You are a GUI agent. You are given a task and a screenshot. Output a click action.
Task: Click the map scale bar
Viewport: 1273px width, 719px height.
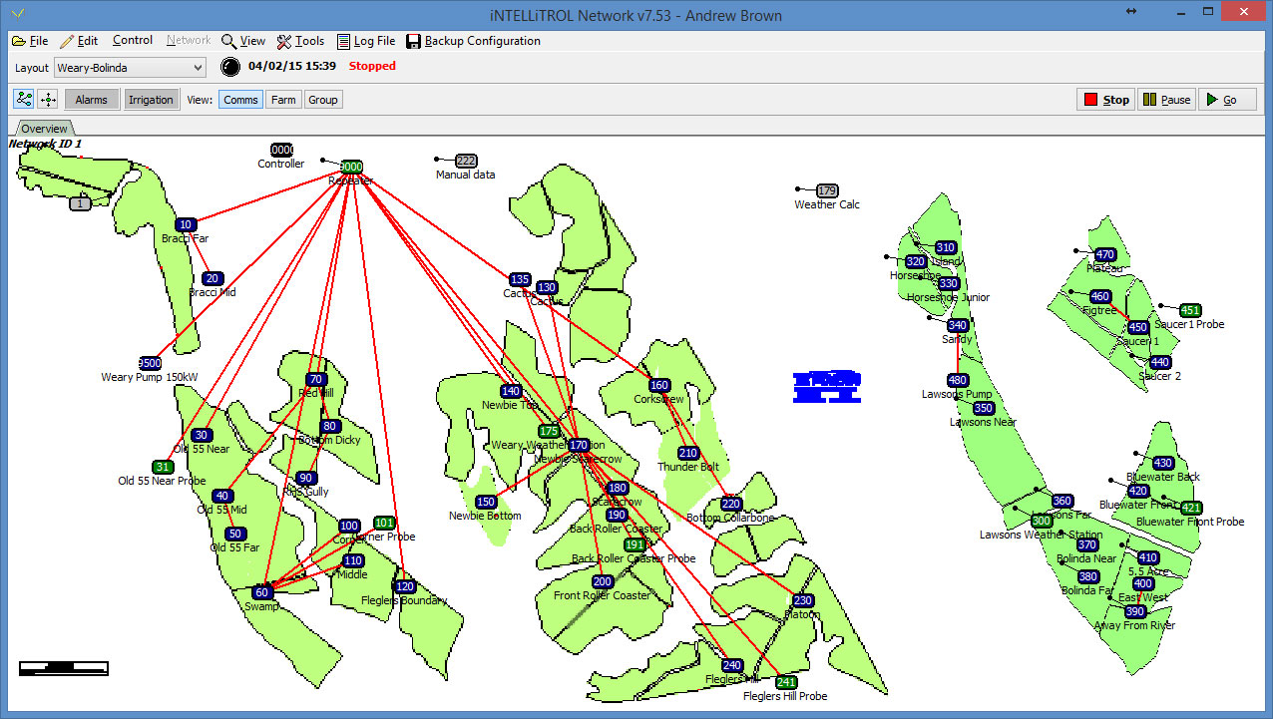click(64, 668)
